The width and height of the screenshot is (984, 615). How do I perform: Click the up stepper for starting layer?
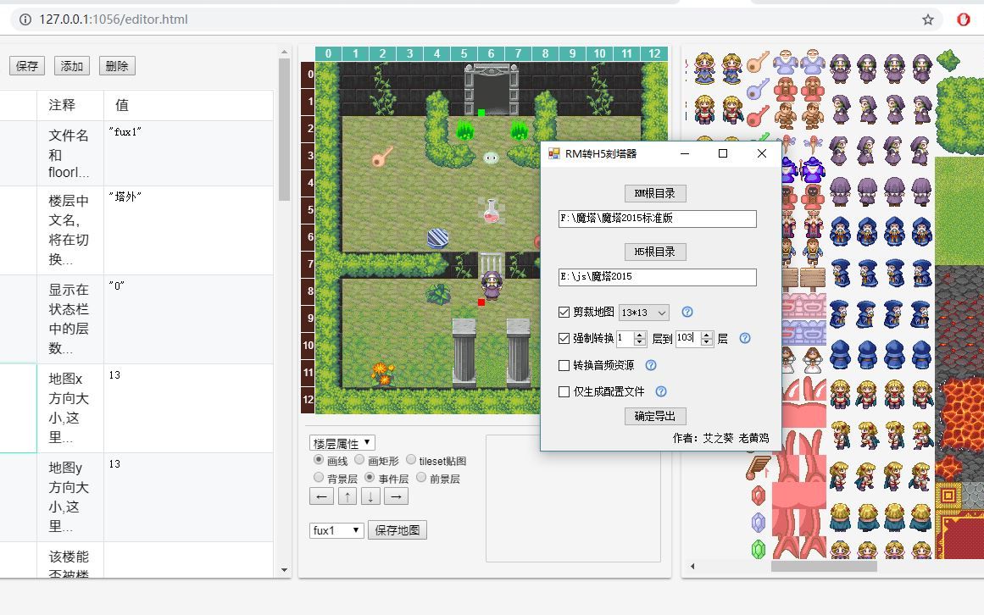tap(641, 334)
